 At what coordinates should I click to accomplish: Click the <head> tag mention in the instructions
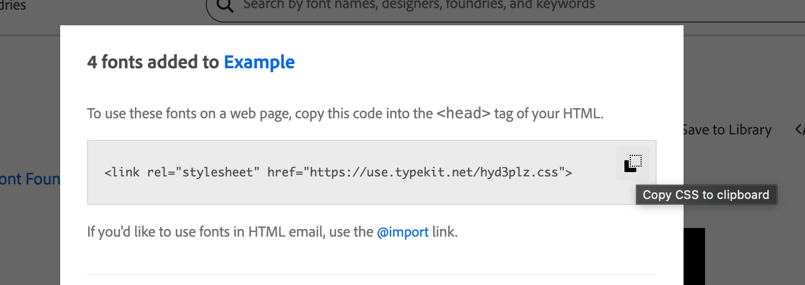(463, 114)
